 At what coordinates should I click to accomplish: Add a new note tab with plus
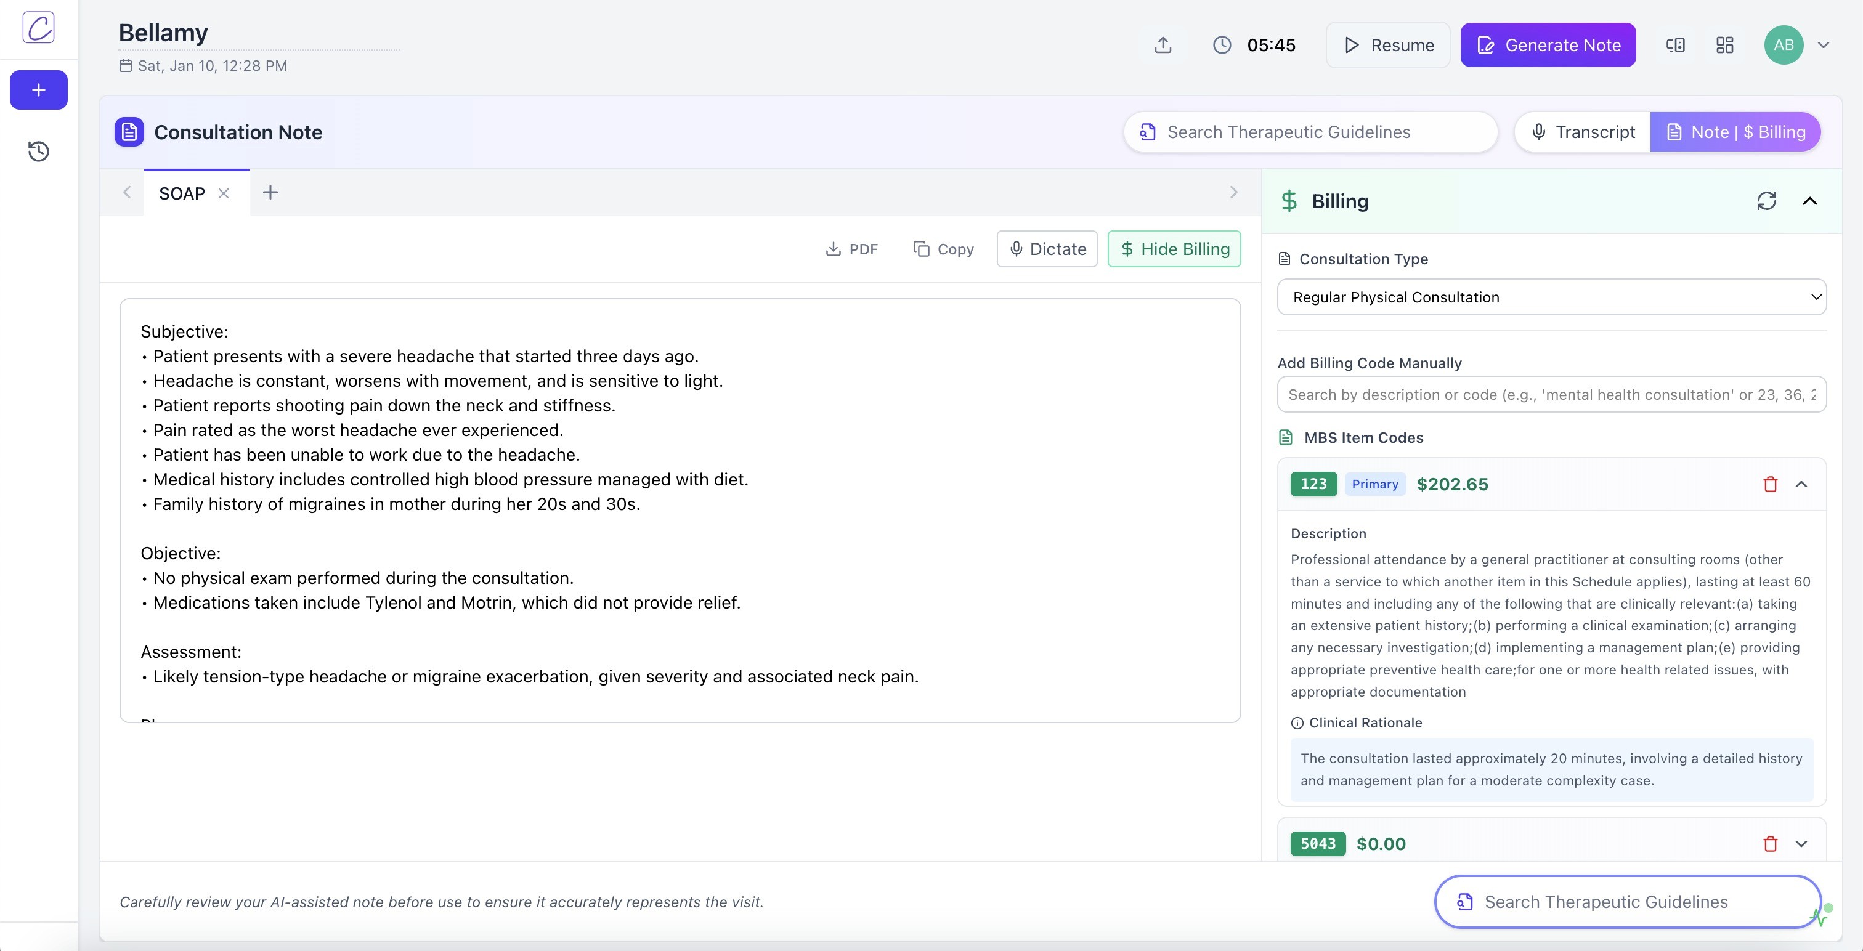point(270,192)
